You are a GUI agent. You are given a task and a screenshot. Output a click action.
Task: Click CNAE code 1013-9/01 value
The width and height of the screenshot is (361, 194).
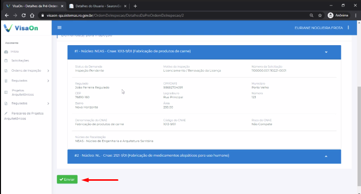[x=169, y=124]
